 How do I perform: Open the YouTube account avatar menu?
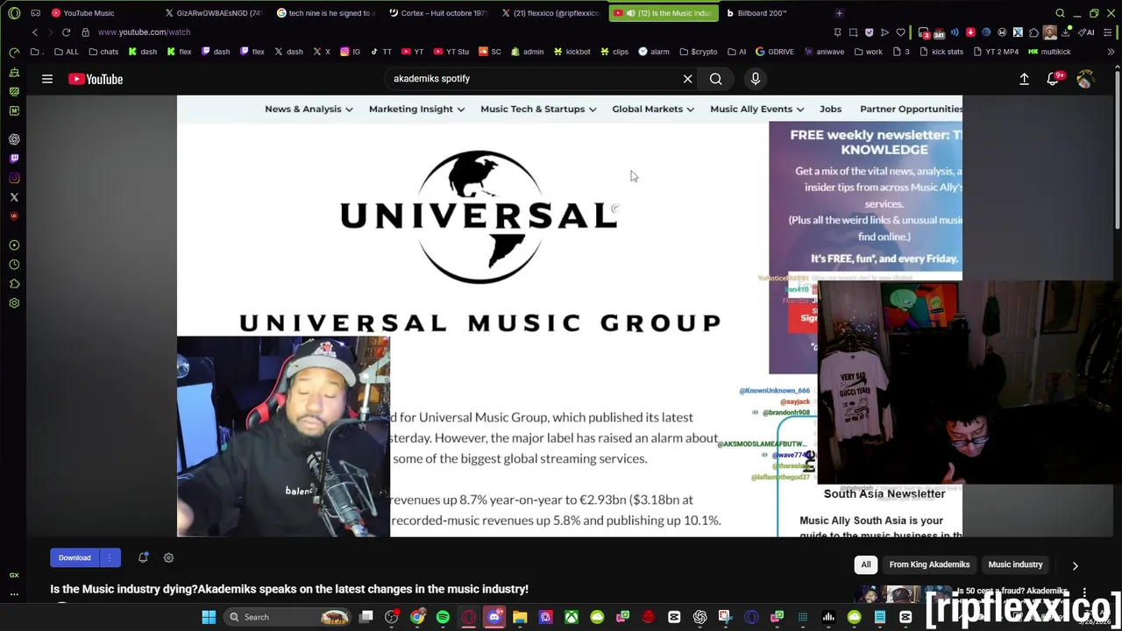click(1085, 79)
